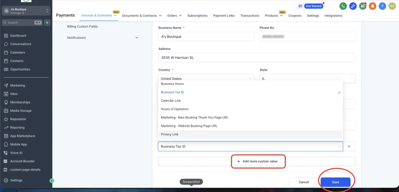Click the green lightning quick actions icon
Screen dimensions: 399x192
[x=48, y=23]
